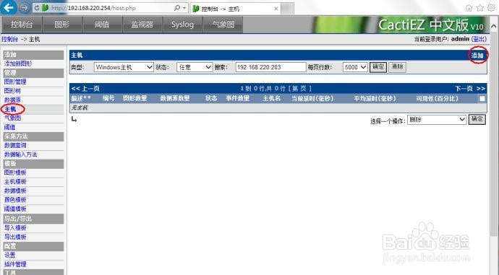Go to next page via 下一页 >>
The image size is (499, 275).
point(470,89)
